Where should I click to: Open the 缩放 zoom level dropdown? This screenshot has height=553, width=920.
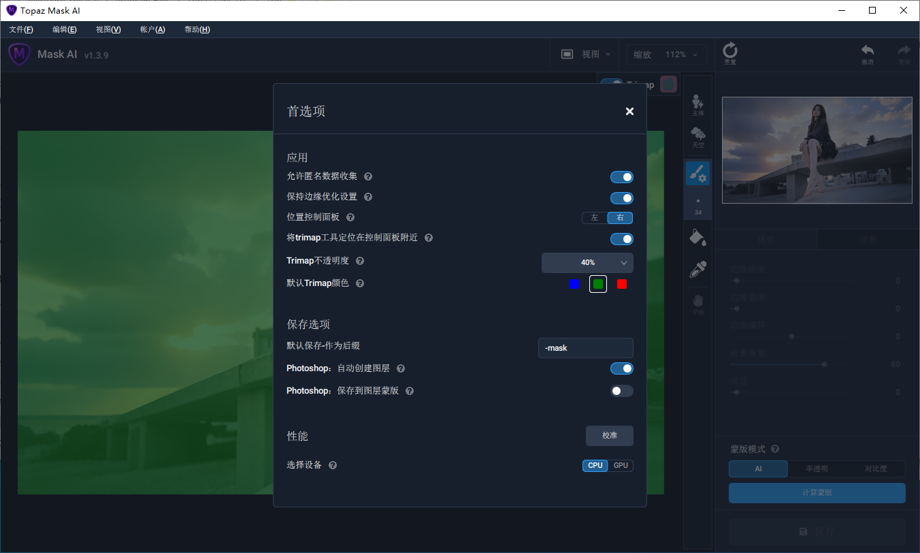pyautogui.click(x=666, y=54)
